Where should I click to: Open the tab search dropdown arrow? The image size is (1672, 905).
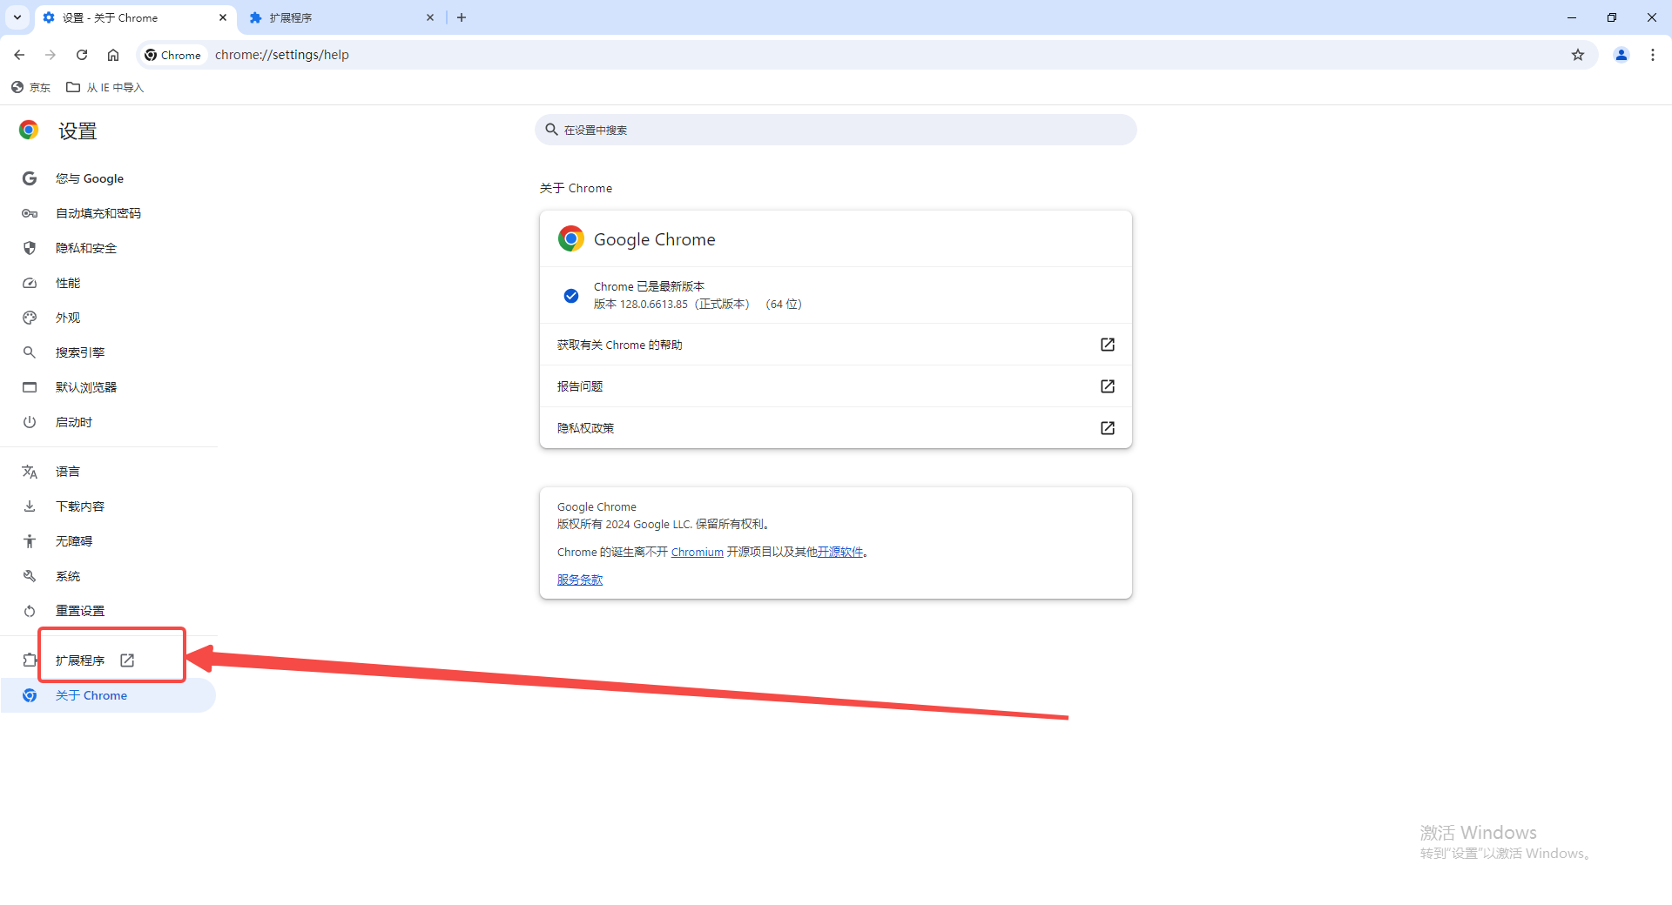click(17, 17)
